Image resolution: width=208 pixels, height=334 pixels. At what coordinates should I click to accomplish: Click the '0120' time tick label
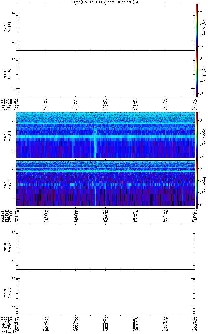coord(135,330)
